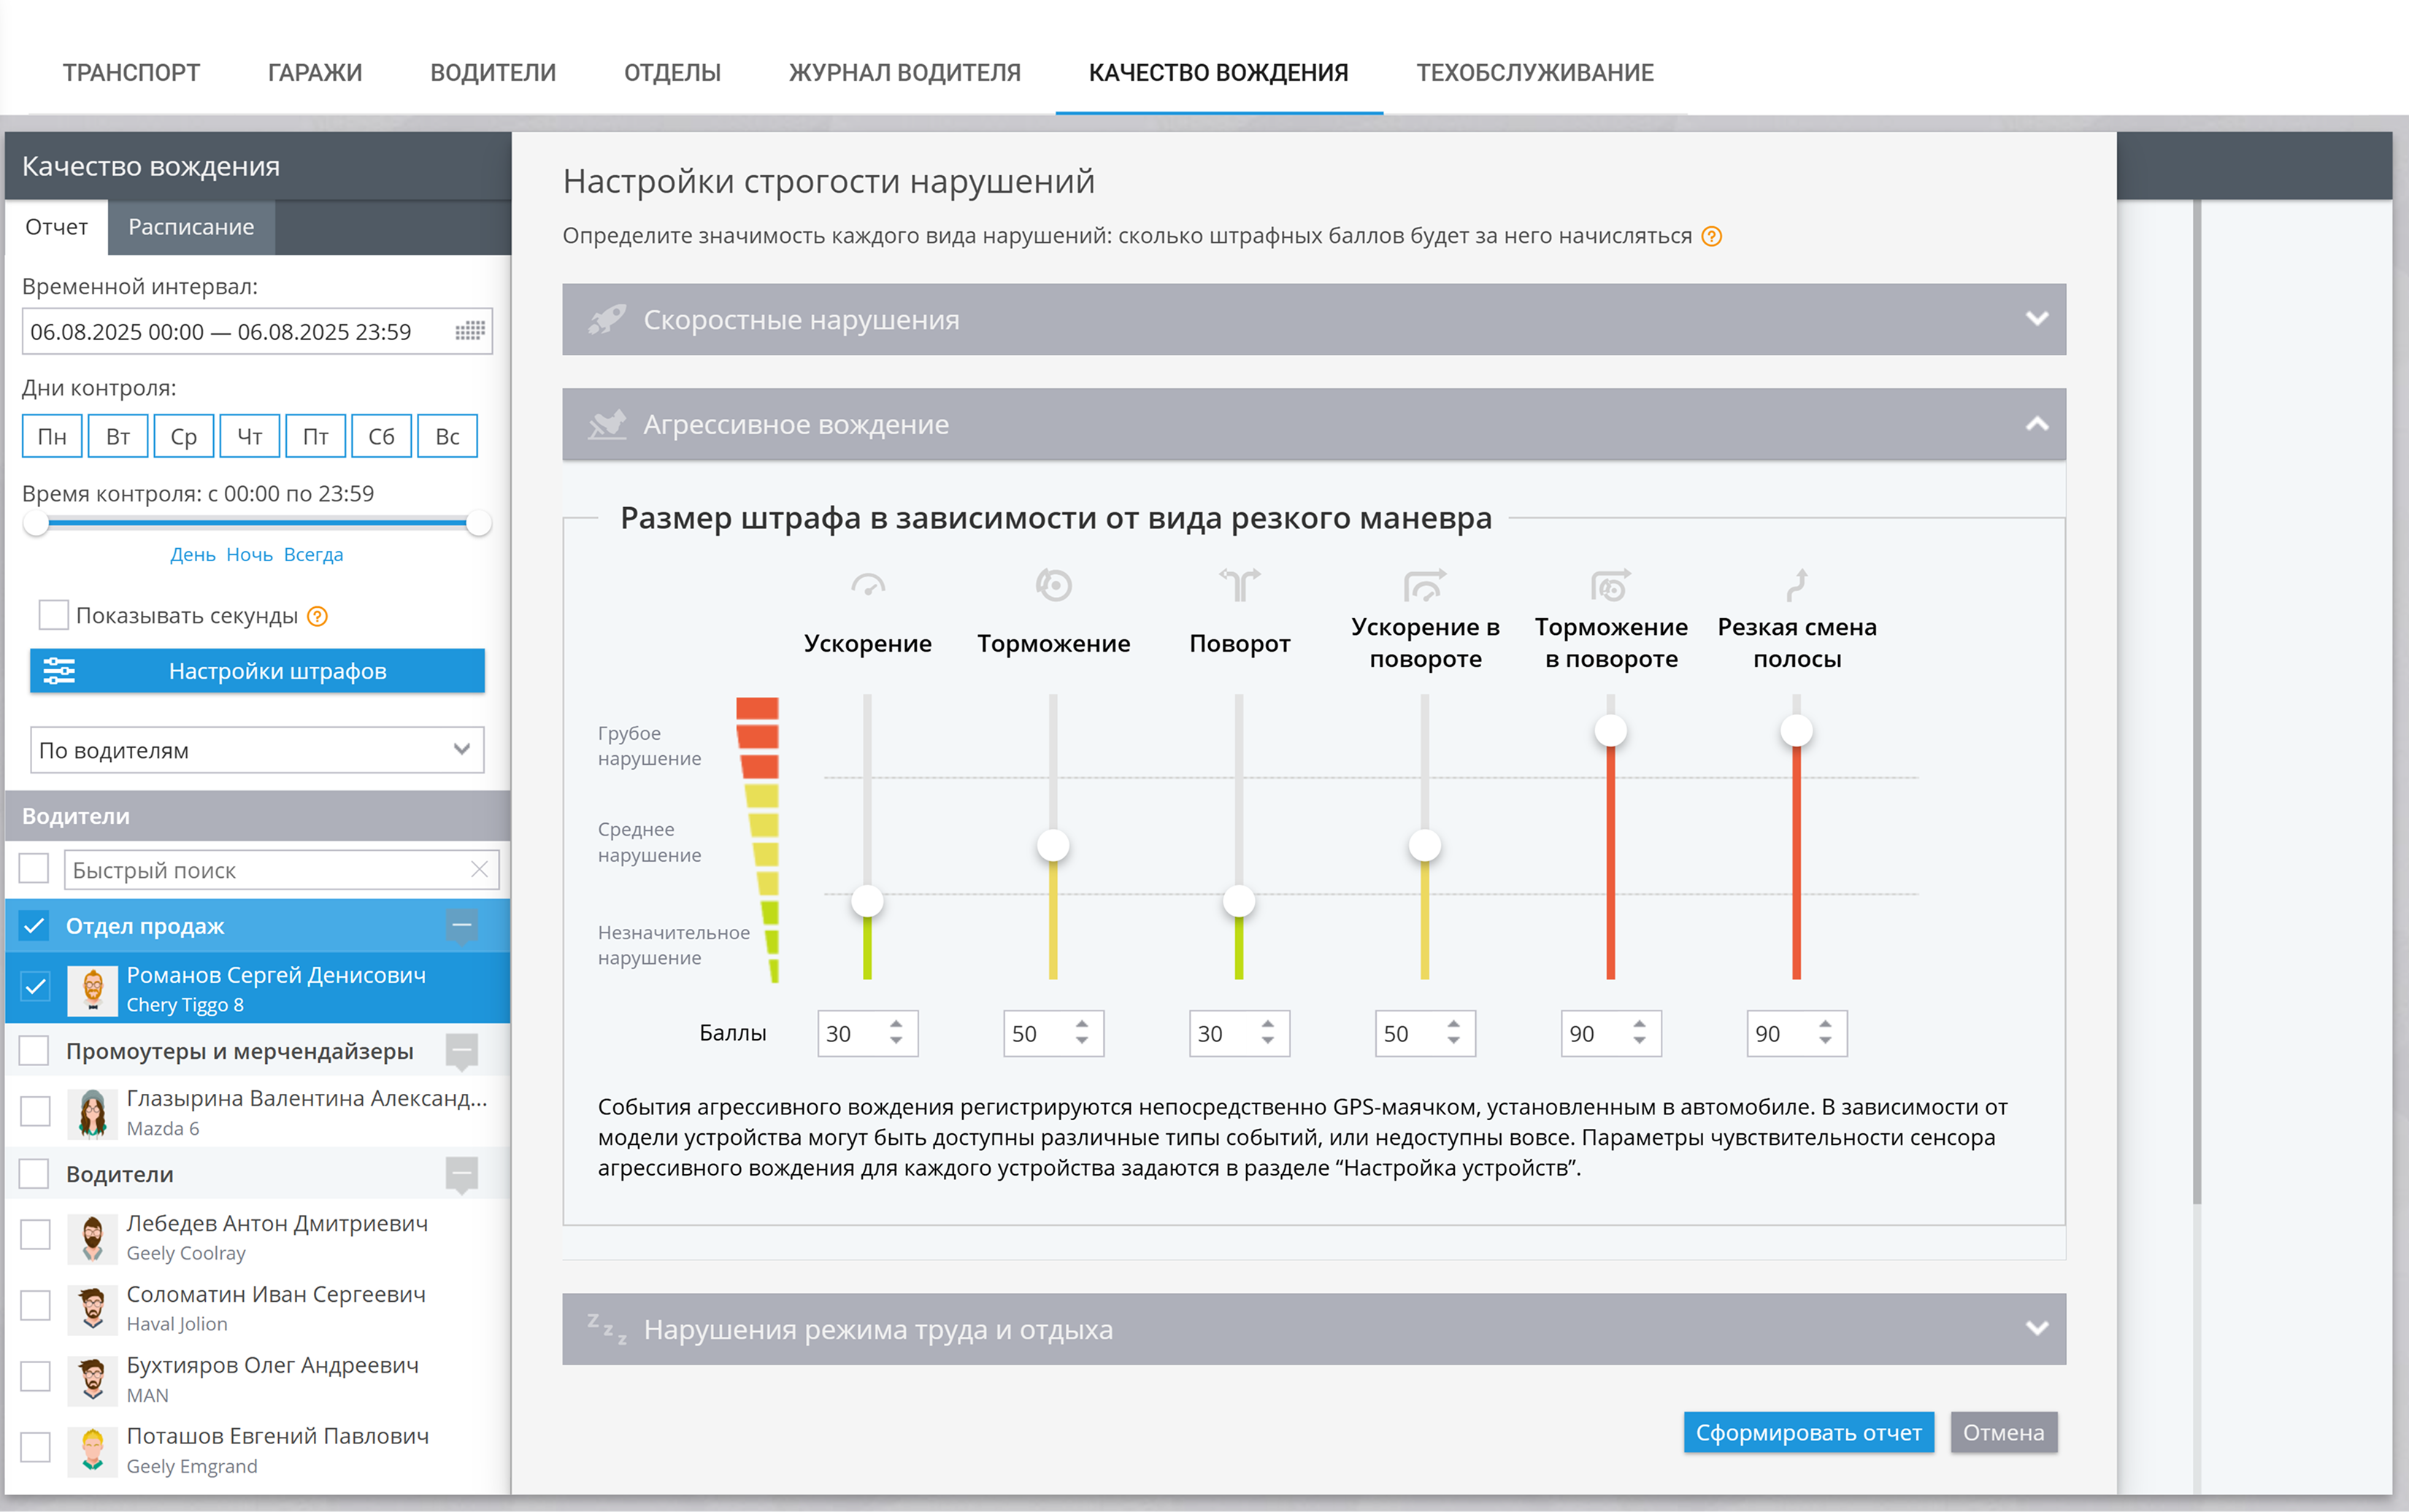Viewport: 2409px width, 1512px height.
Task: Collapse Промоутеры и мерчендайзеры group
Action: (461, 1051)
